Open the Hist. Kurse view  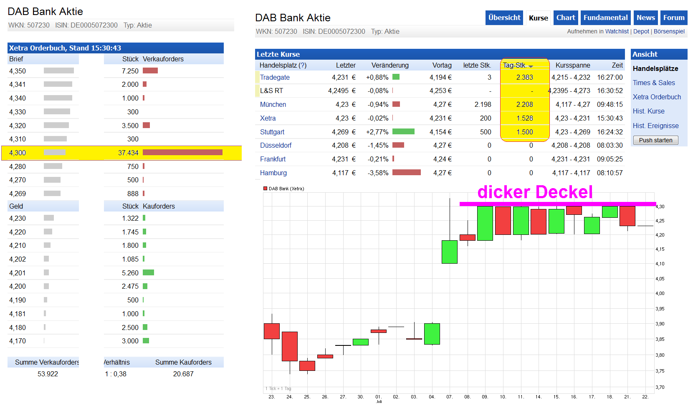(648, 111)
